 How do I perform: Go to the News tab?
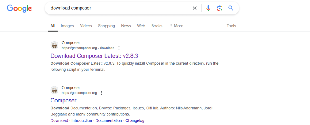click(x=126, y=26)
